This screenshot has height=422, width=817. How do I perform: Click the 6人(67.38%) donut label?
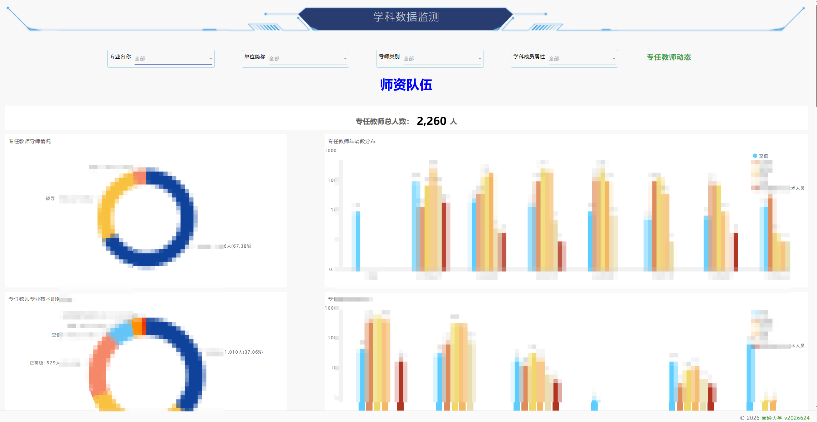pos(238,246)
